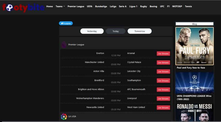Open UEFA CHAMPIONS LEAGUE Wins article link
The height and width of the screenshot is (122, 221).
pyautogui.click(x=194, y=97)
